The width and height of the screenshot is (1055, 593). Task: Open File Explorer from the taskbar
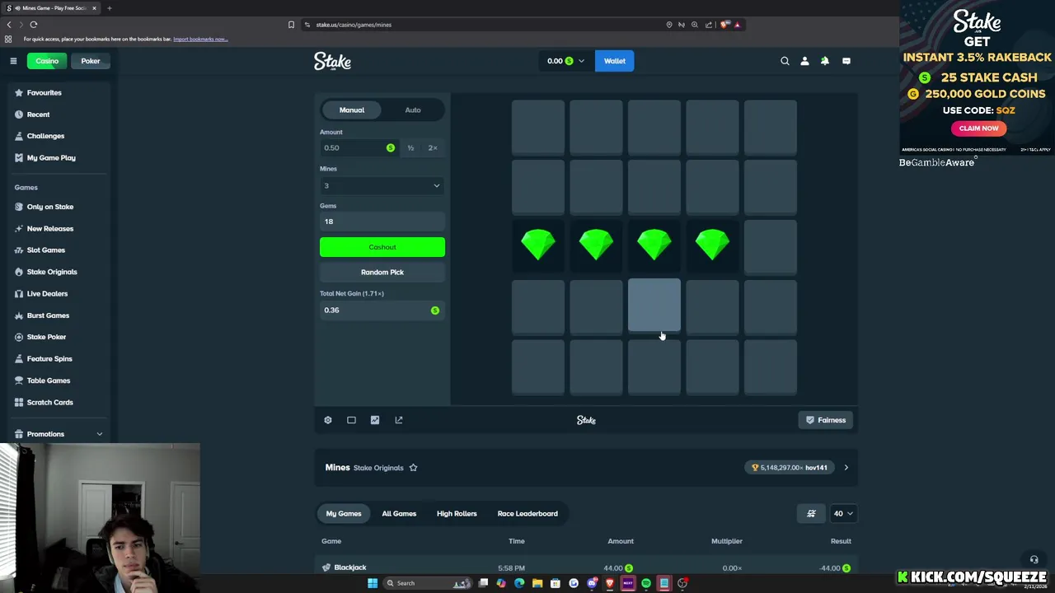click(537, 583)
